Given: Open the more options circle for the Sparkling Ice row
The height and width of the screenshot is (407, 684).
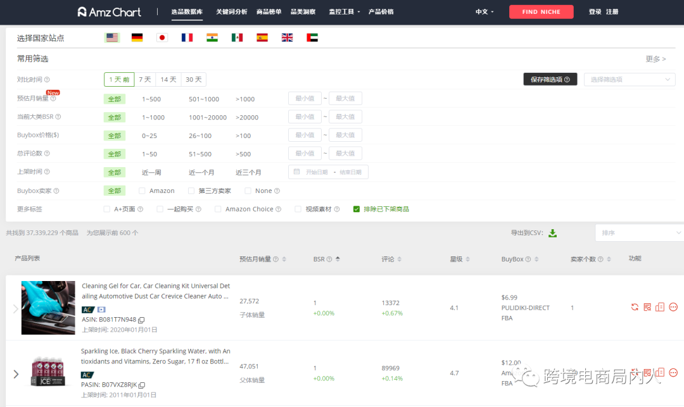Looking at the screenshot, I should point(673,373).
